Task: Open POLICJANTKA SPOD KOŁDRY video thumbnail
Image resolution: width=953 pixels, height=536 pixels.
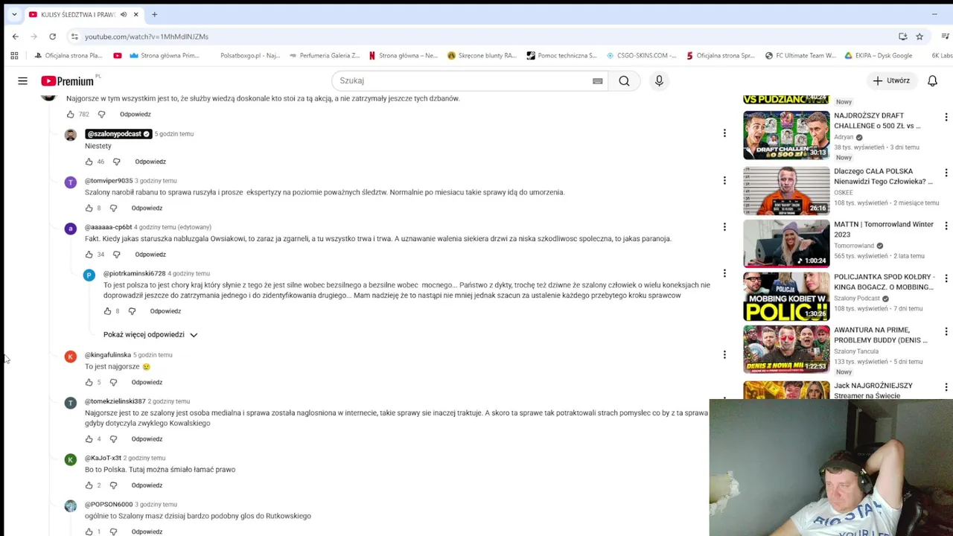Action: pos(786,296)
